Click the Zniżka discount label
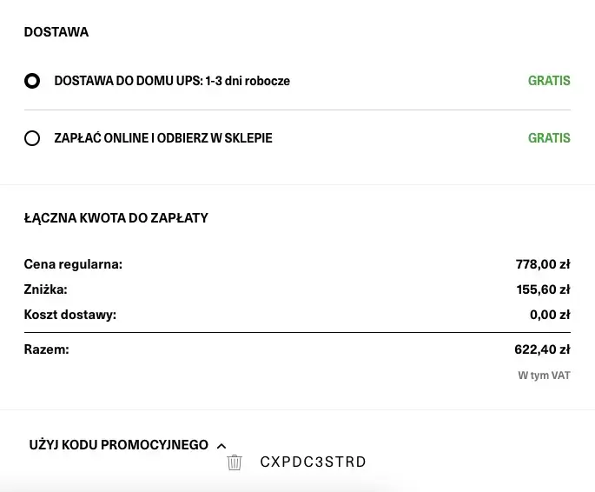Image resolution: width=595 pixels, height=492 pixels. 45,289
